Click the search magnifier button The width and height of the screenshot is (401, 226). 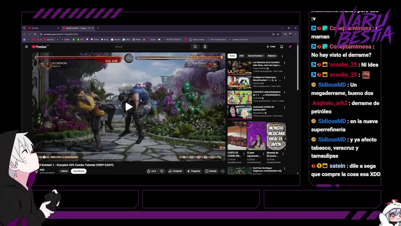(195, 47)
